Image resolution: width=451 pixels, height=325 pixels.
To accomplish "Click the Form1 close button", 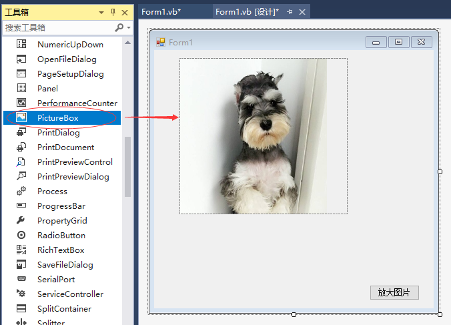I will point(422,42).
